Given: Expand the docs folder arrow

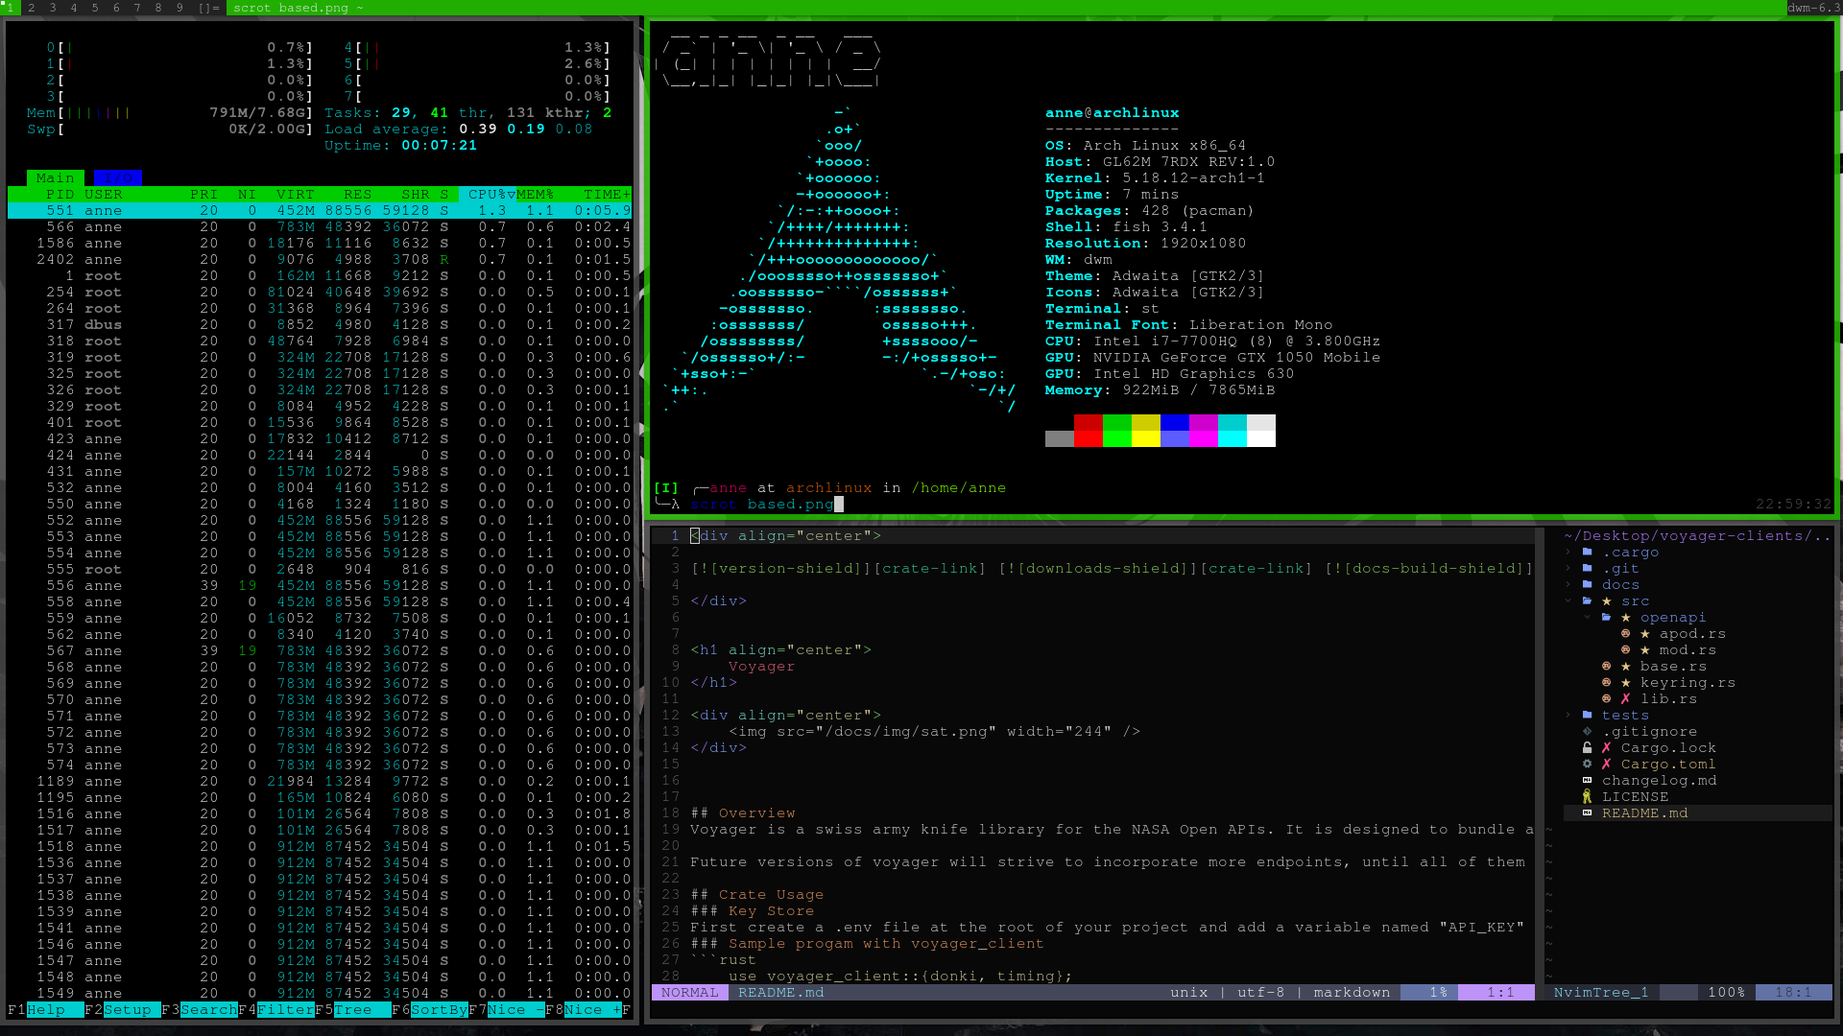Looking at the screenshot, I should (x=1568, y=585).
